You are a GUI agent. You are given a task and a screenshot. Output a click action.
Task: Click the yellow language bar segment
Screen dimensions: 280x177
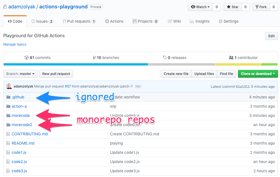pos(238,64)
